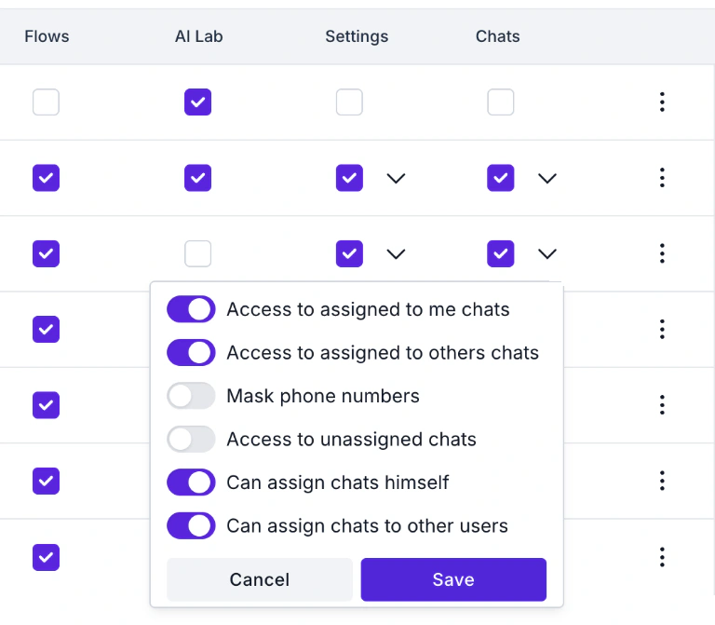Expand Chats options chevron in the second row
The image size is (715, 625).
547,178
